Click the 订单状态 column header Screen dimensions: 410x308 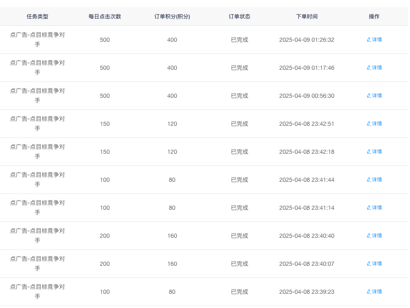239,17
